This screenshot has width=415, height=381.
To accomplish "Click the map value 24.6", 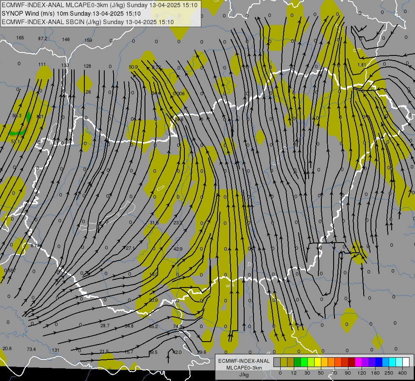I will pos(179,119).
